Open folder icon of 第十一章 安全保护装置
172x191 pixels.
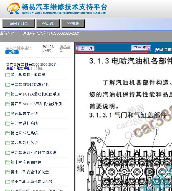(x=7, y=172)
